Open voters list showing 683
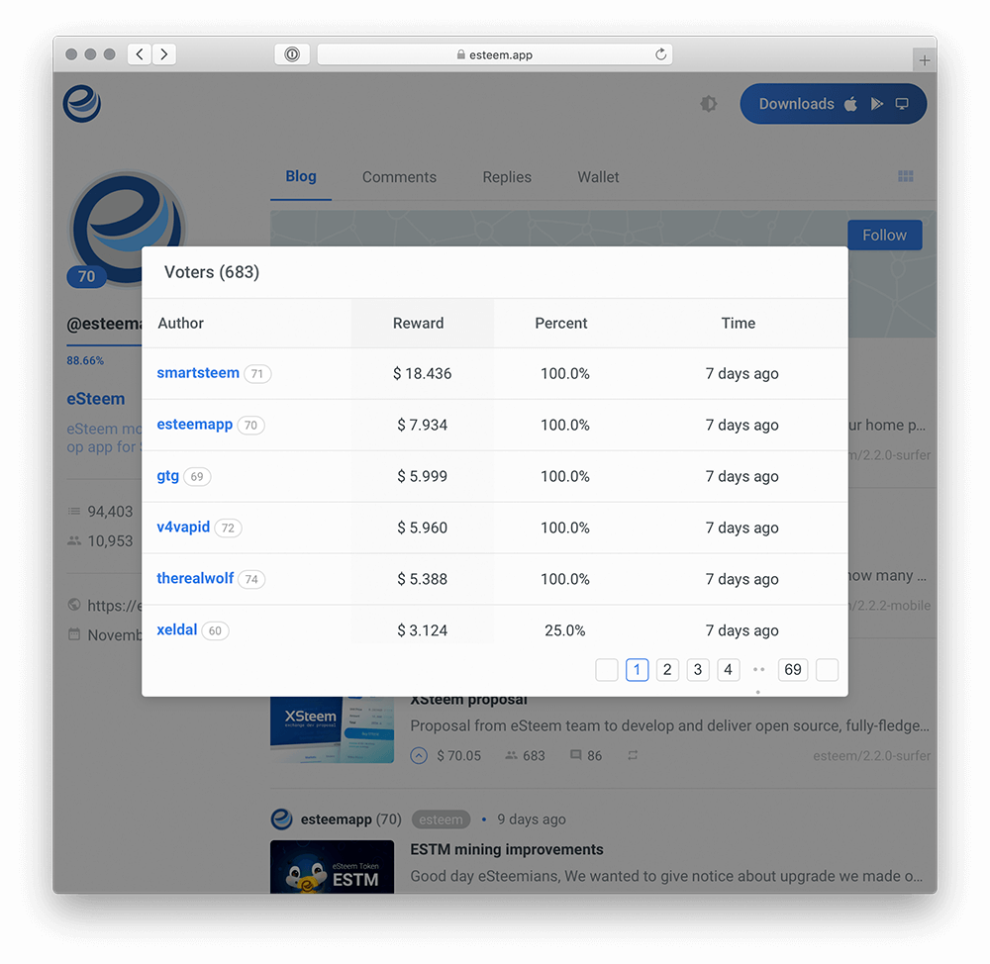Image resolution: width=990 pixels, height=964 pixels. point(526,756)
